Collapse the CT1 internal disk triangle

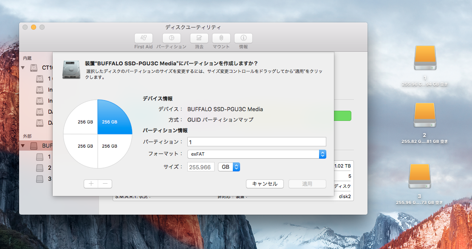[x=23, y=68]
